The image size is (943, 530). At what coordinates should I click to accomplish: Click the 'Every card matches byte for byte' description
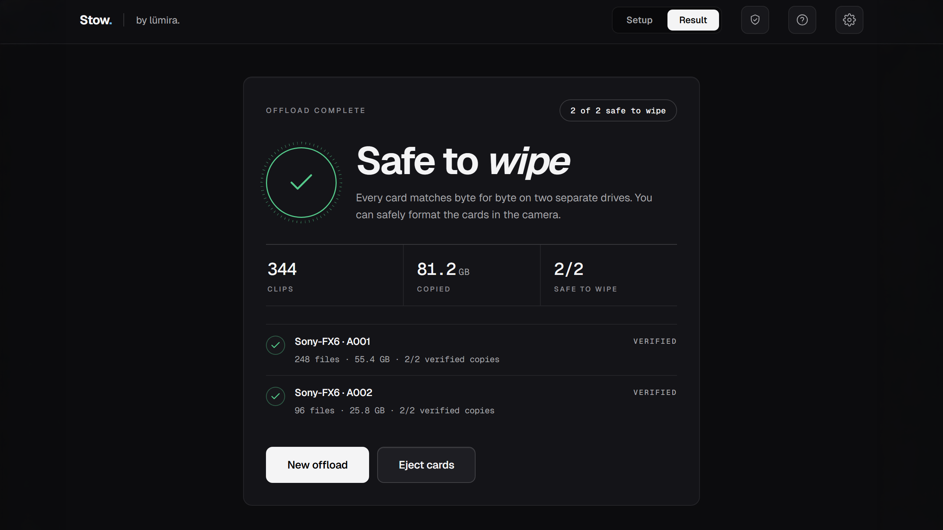tap(504, 206)
